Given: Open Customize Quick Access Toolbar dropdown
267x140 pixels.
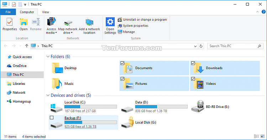Looking at the screenshot, I should coord(25,5).
